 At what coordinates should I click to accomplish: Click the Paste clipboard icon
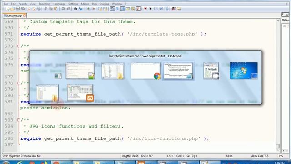click(56, 9)
